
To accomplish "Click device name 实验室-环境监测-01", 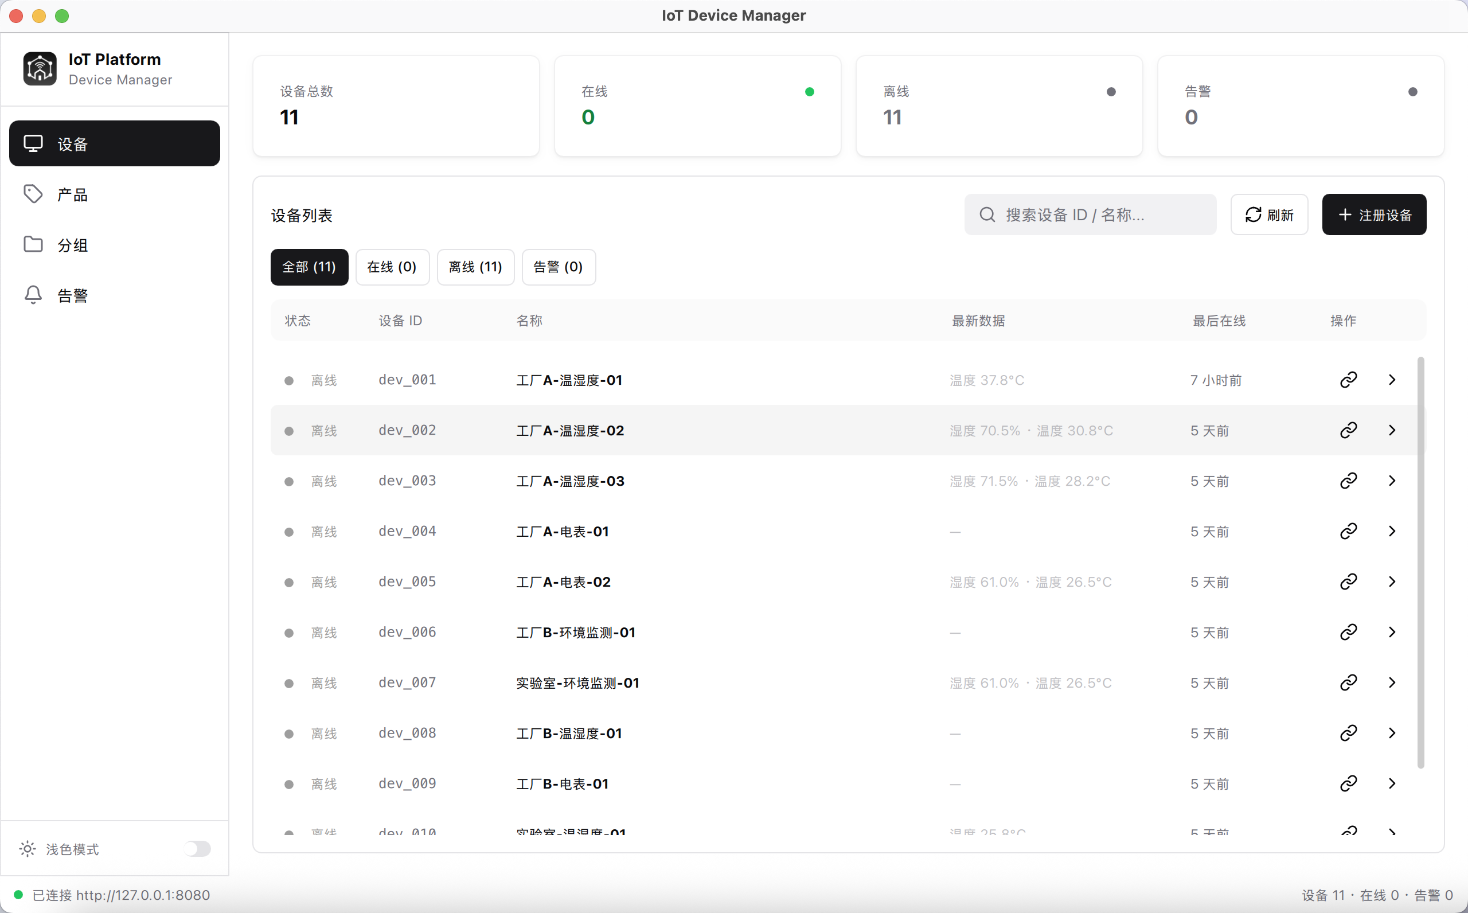I will click(x=577, y=683).
